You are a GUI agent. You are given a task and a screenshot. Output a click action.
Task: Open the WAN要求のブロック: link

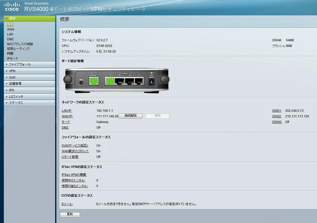pos(75,151)
